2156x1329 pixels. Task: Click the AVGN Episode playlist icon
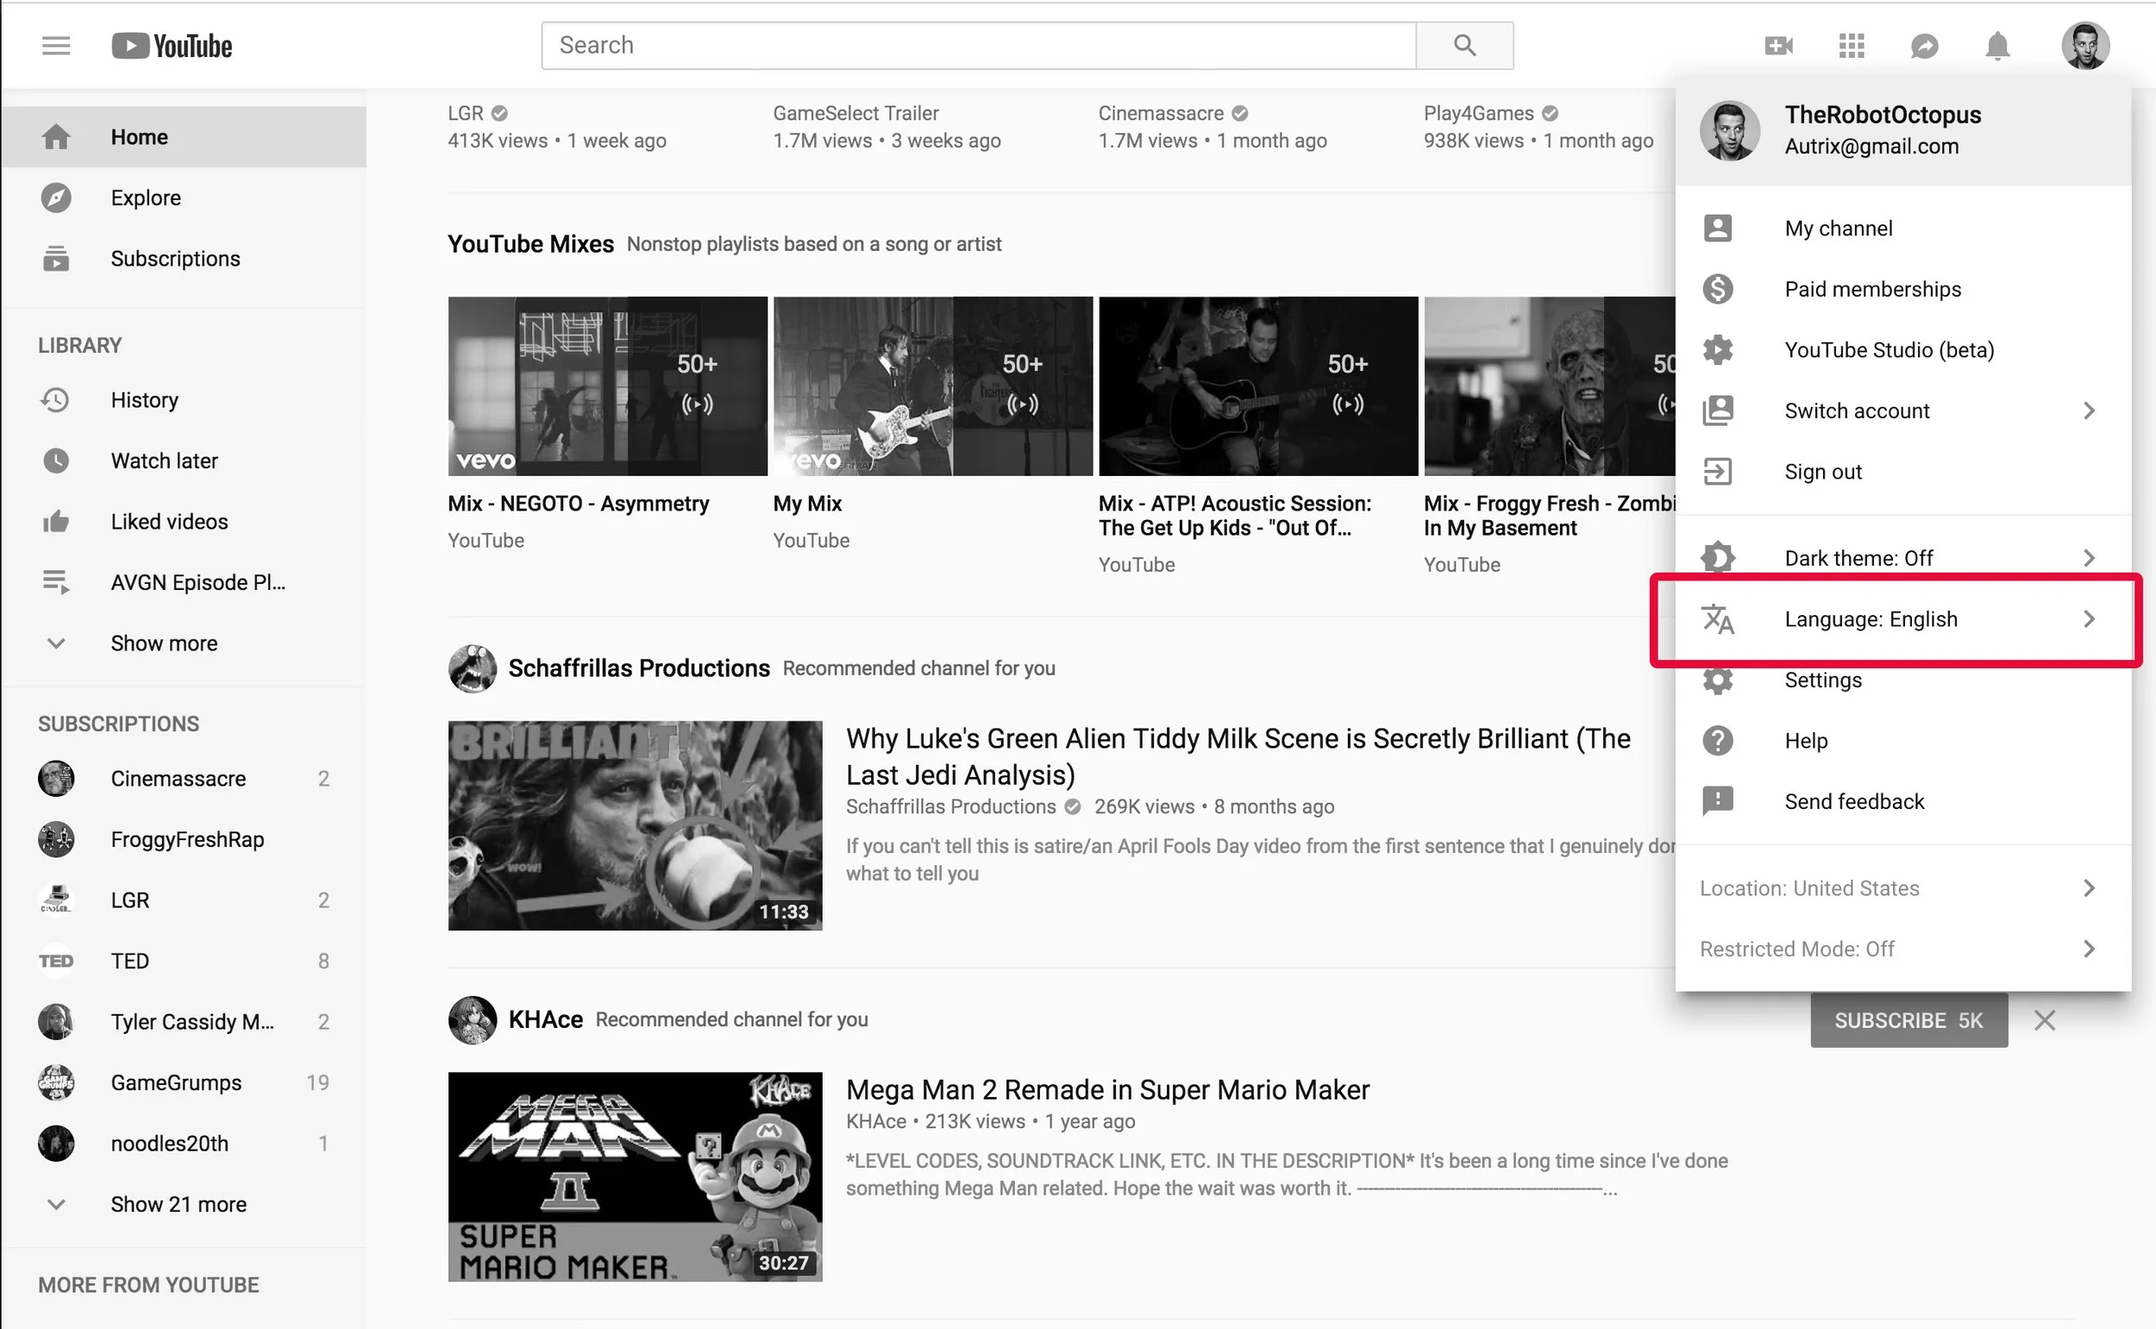[x=56, y=582]
